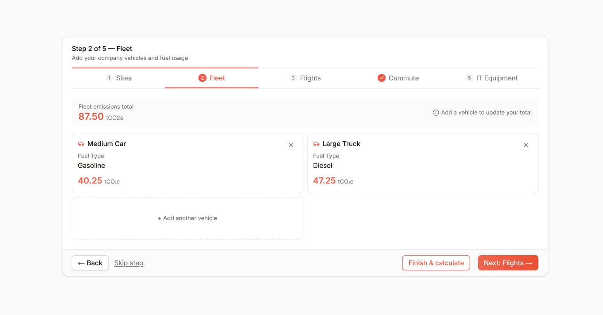This screenshot has height=315, width=603.
Task: Click the info icon next to the total hint
Action: [436, 113]
